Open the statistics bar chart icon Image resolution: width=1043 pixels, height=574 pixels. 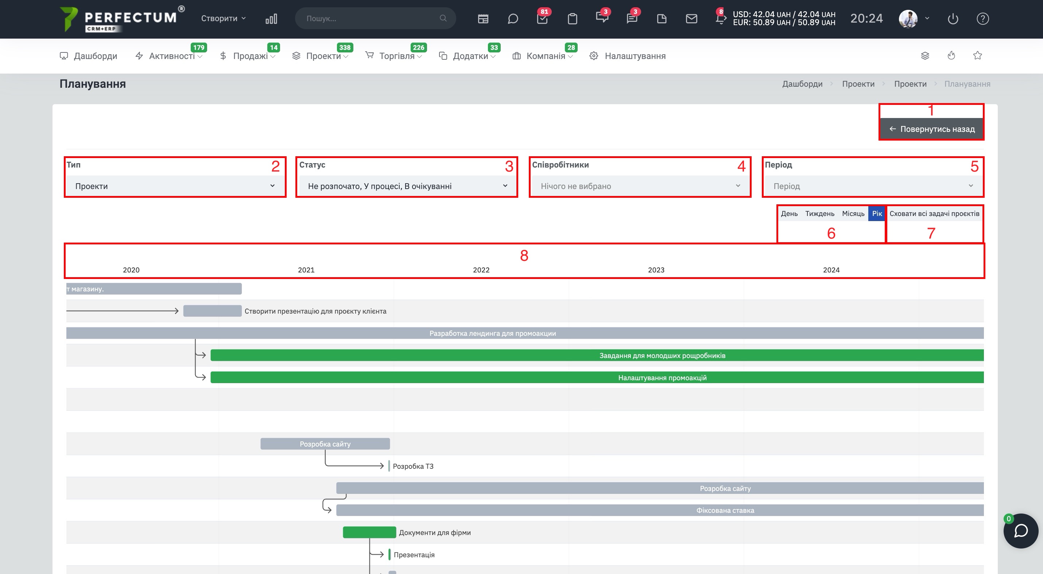(271, 19)
